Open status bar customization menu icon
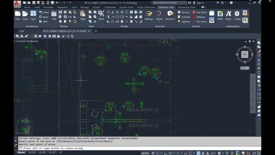The height and width of the screenshot is (155, 275). [x=259, y=153]
